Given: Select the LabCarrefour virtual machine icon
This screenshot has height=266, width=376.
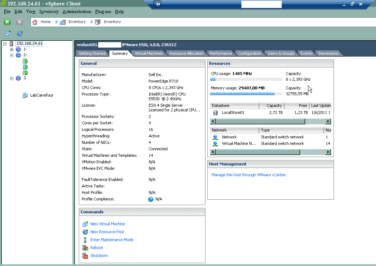Looking at the screenshot, I should point(25,96).
